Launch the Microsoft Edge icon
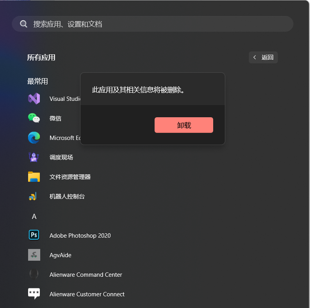 [34, 138]
